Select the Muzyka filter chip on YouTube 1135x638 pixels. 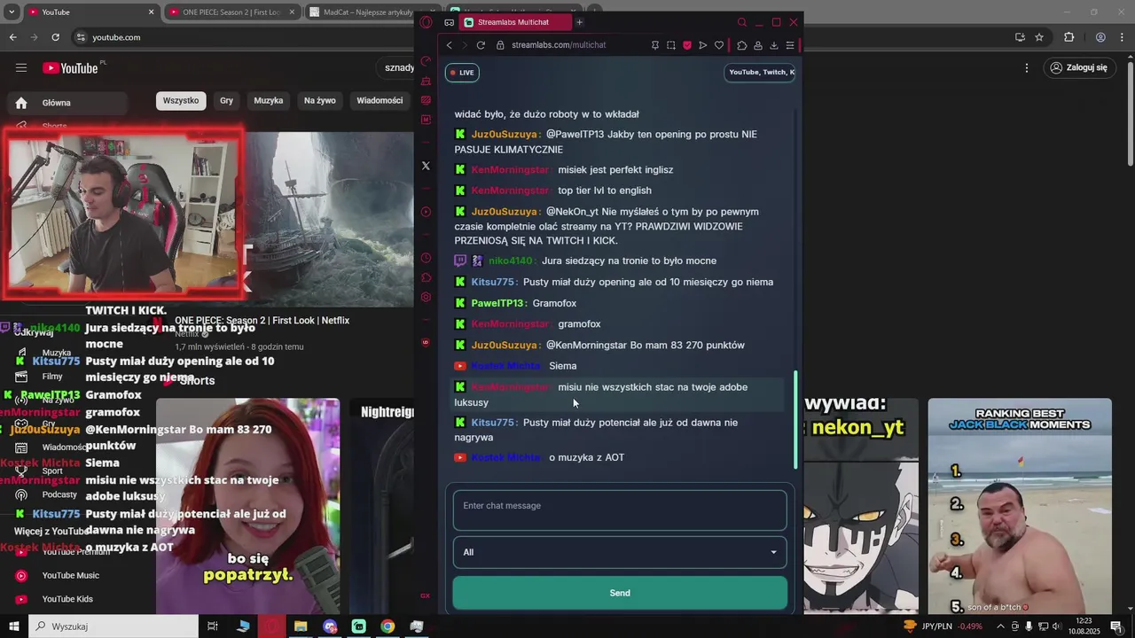[269, 101]
